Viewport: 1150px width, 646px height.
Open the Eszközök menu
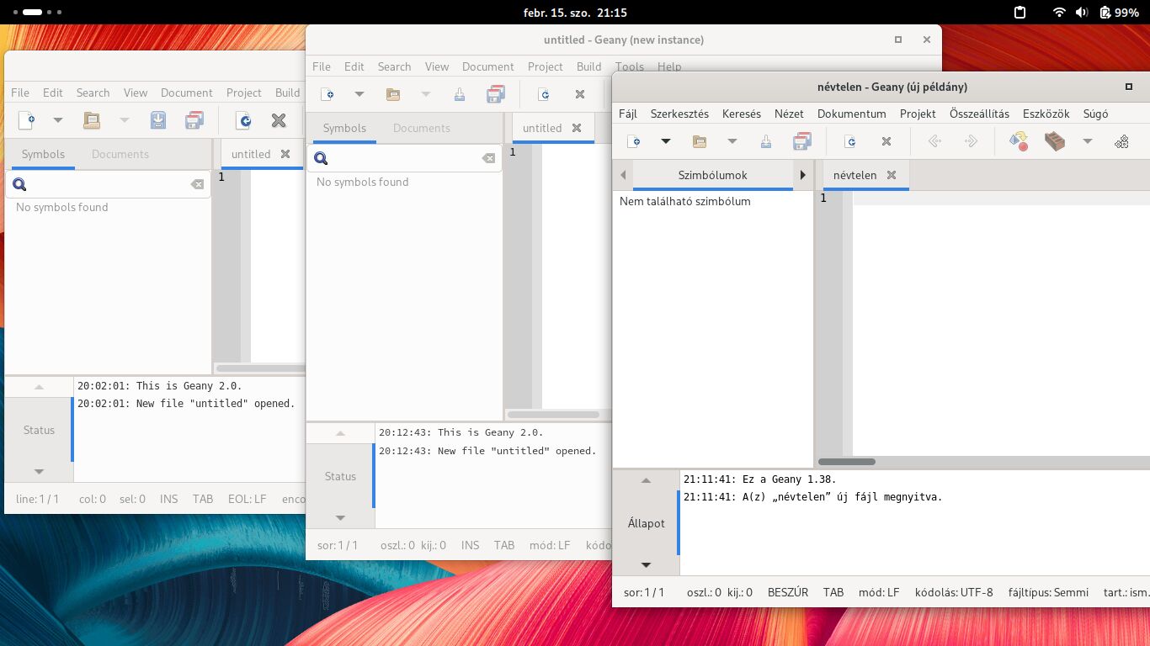[x=1046, y=114]
